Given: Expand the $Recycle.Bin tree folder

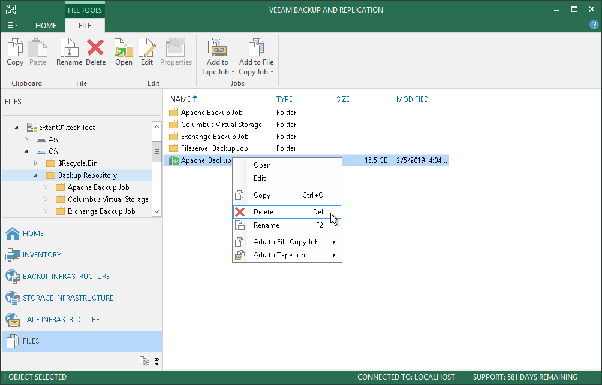Looking at the screenshot, I should pyautogui.click(x=36, y=163).
